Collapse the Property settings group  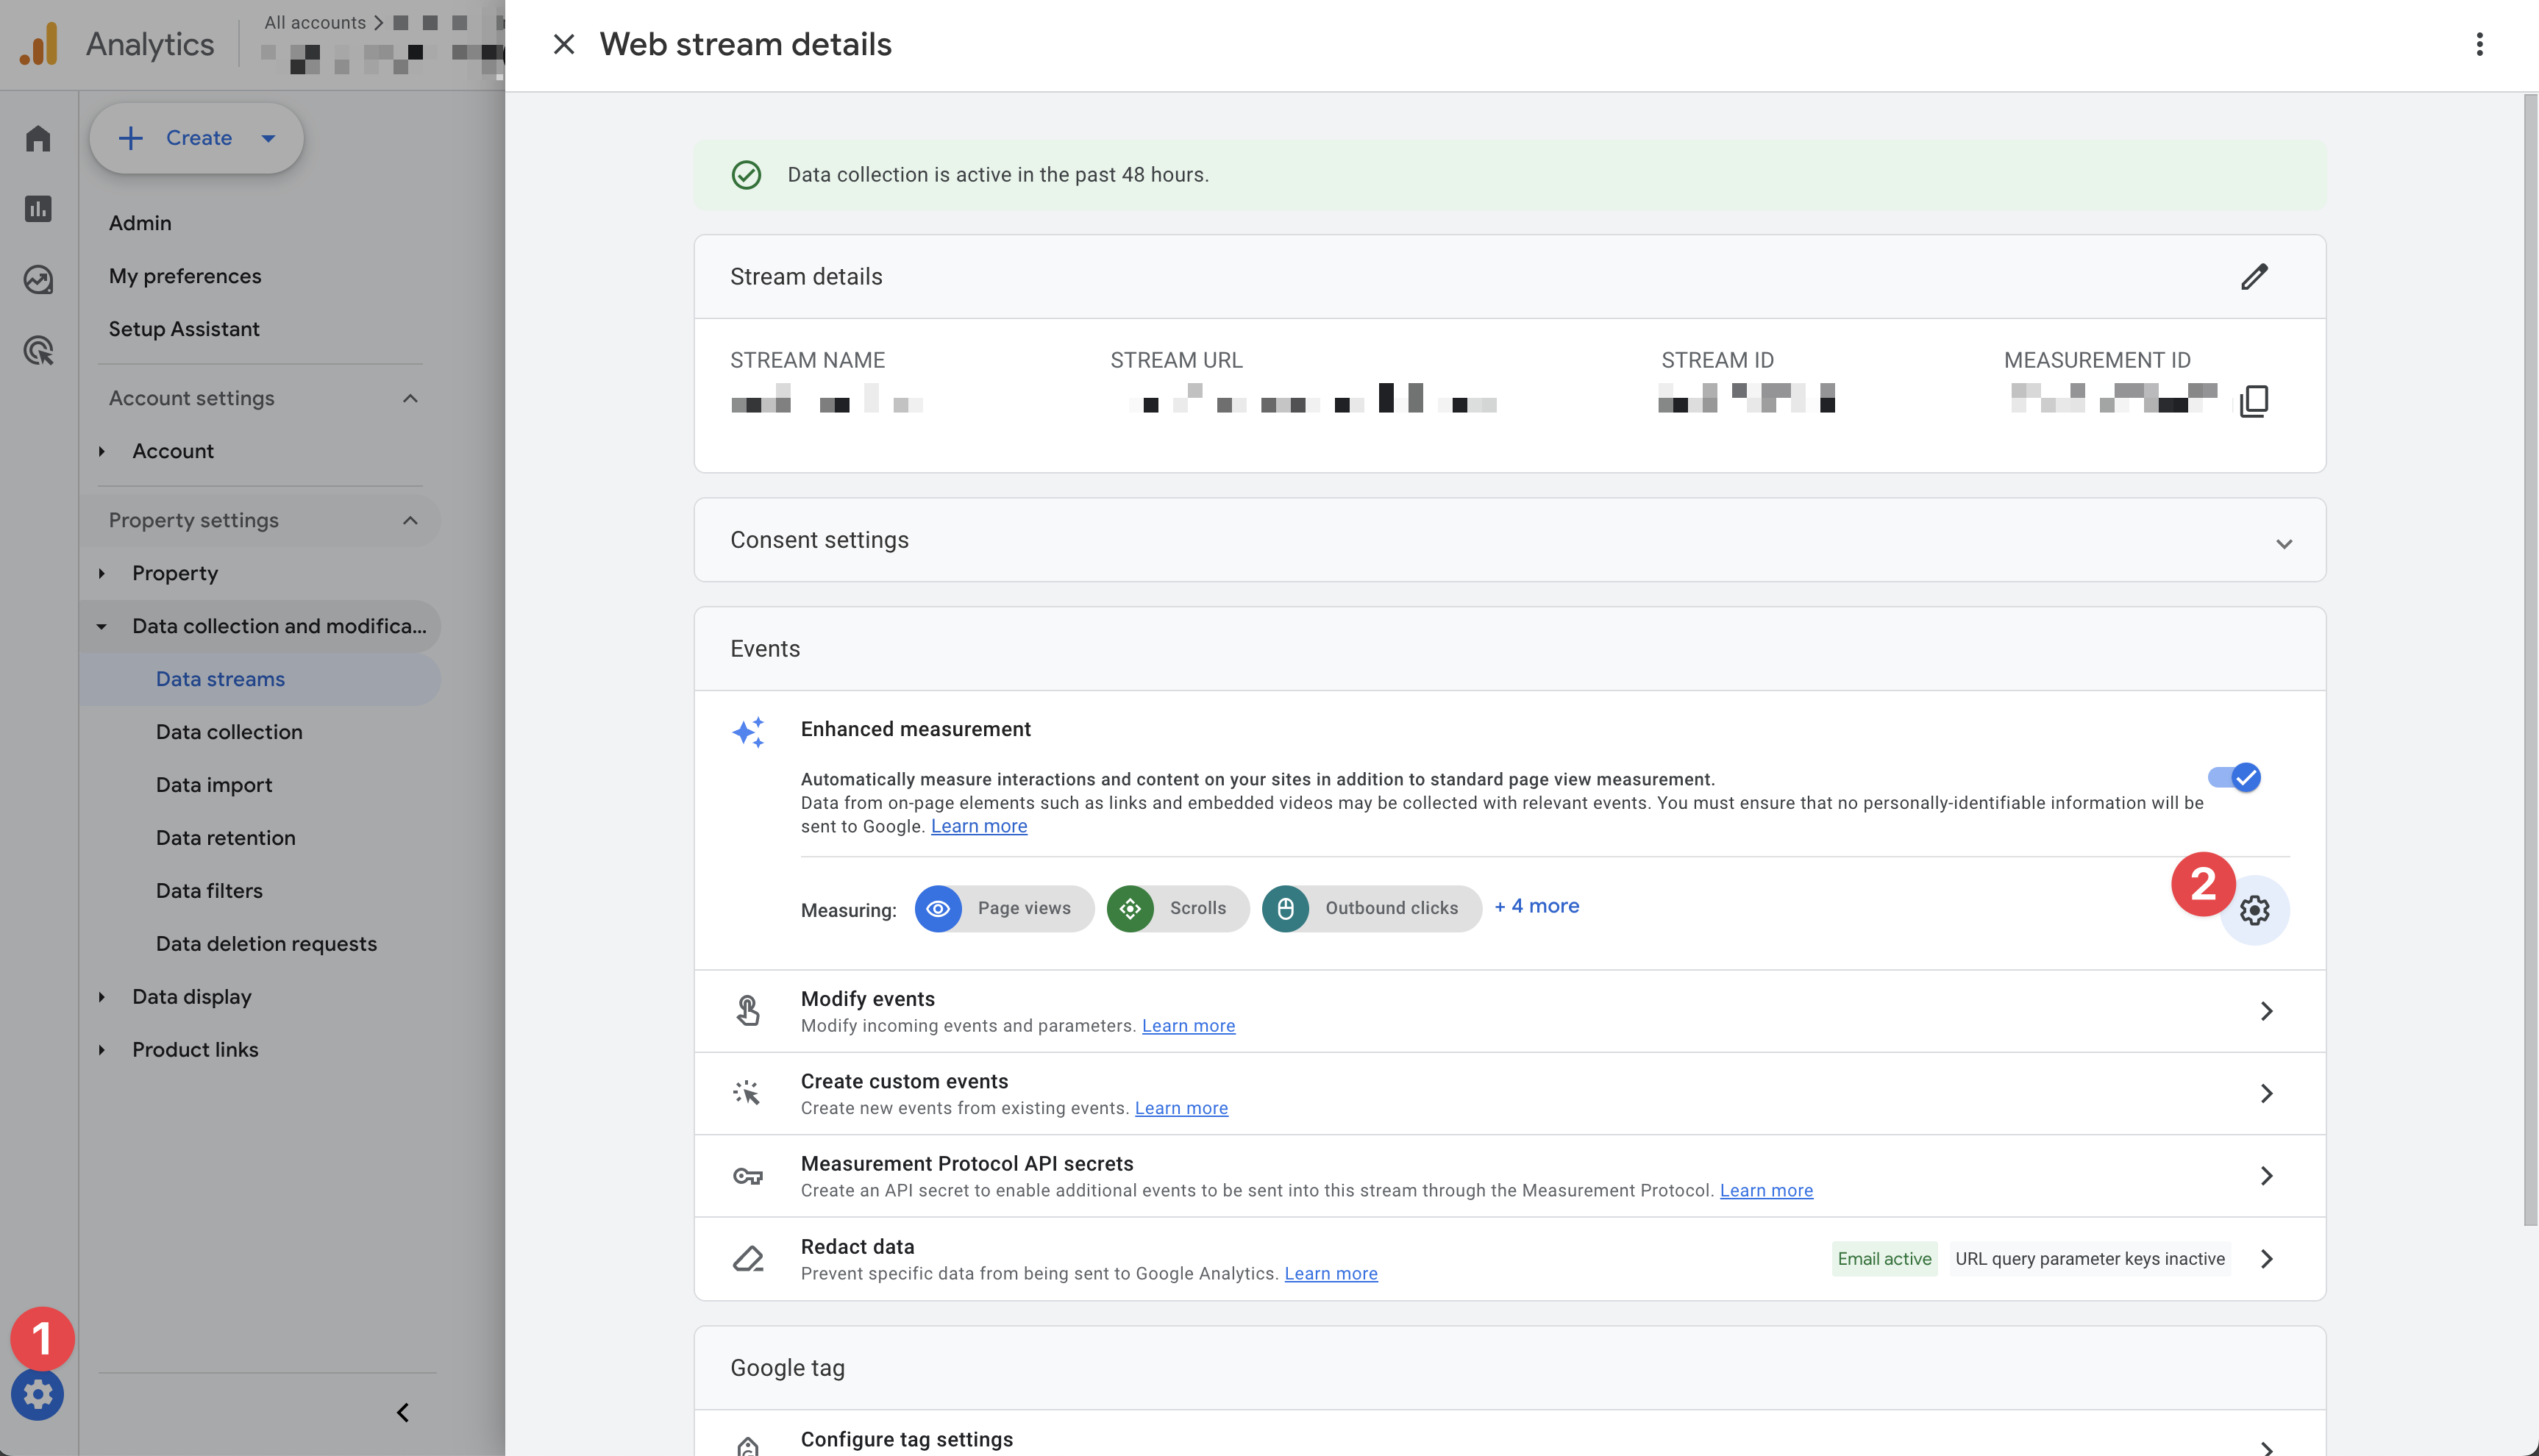pyautogui.click(x=410, y=520)
